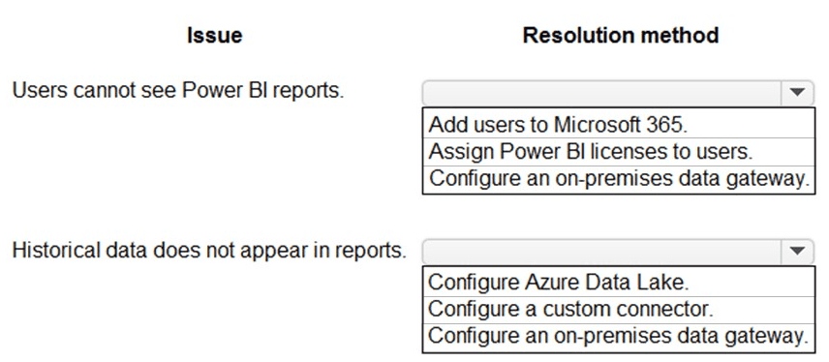The image size is (829, 362).
Task: Pick on-premises data gateway in the second list
Action: [x=619, y=337]
